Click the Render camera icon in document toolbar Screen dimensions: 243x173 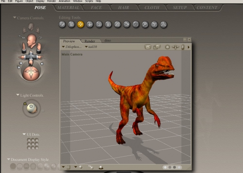[x=148, y=47]
